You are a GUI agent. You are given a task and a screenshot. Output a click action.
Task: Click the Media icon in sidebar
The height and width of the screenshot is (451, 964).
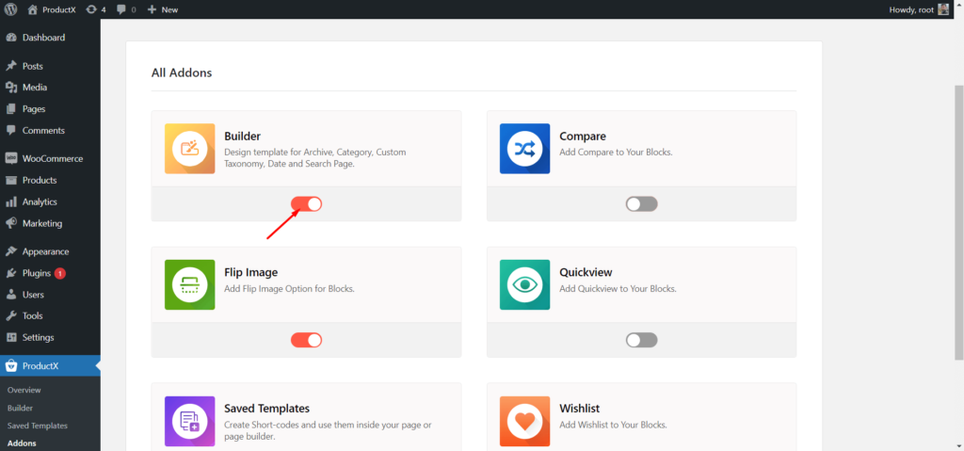(11, 88)
